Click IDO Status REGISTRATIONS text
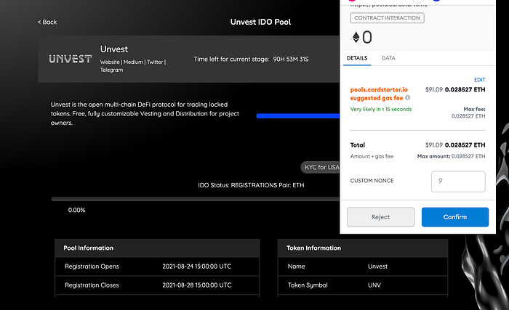 pyautogui.click(x=238, y=185)
